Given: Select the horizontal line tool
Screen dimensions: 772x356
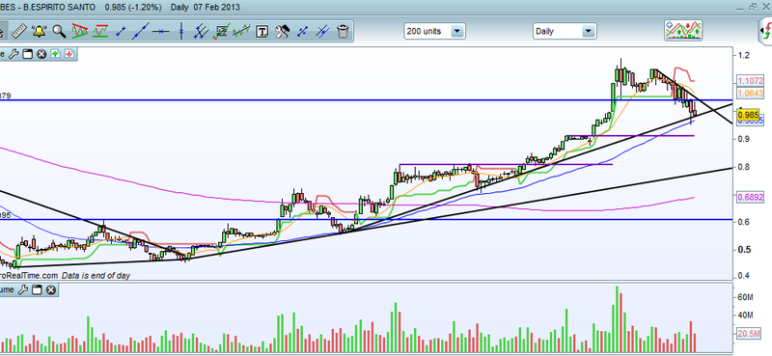Looking at the screenshot, I should tap(160, 32).
